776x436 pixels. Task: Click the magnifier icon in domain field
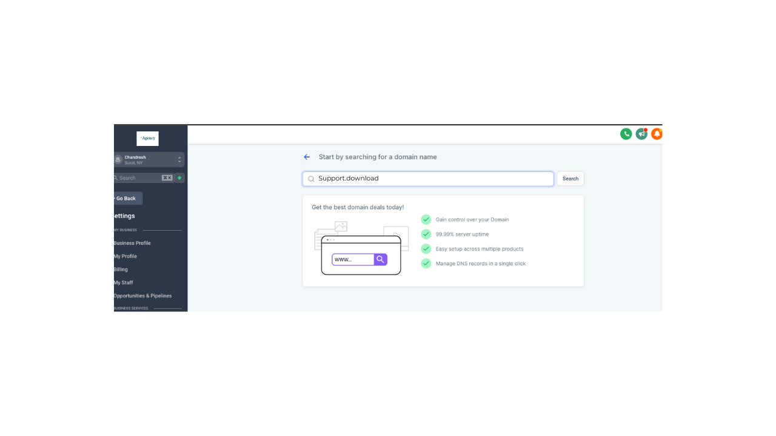tap(312, 179)
